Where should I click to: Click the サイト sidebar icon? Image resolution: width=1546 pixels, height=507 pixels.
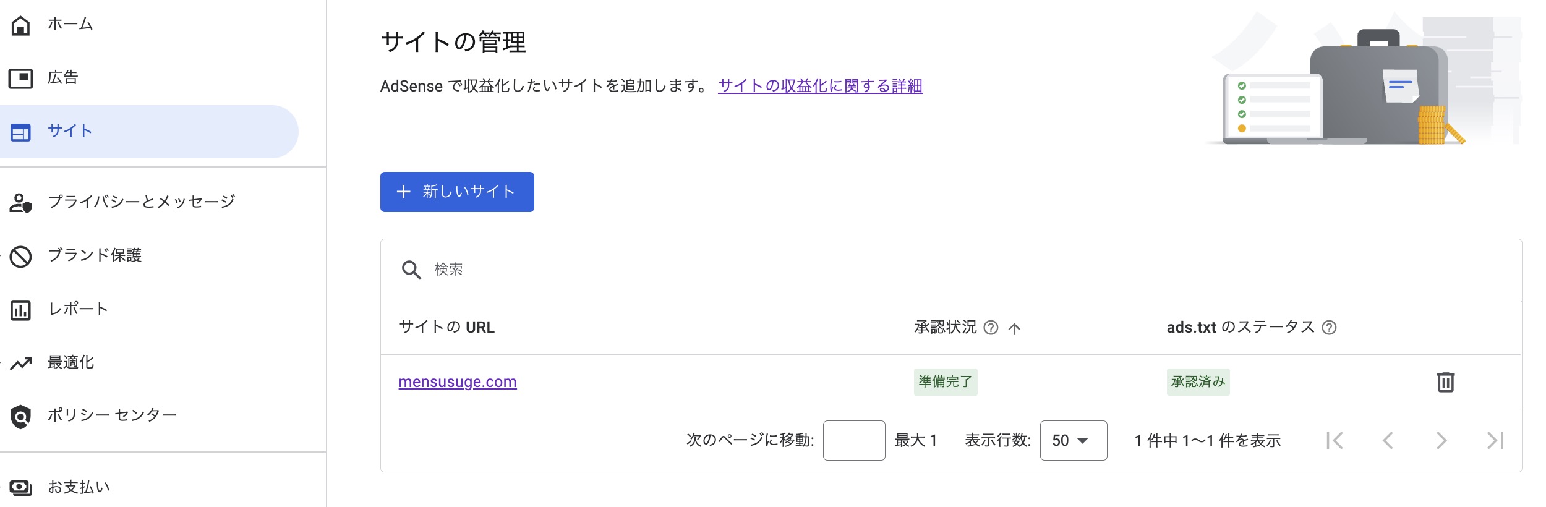tap(20, 130)
